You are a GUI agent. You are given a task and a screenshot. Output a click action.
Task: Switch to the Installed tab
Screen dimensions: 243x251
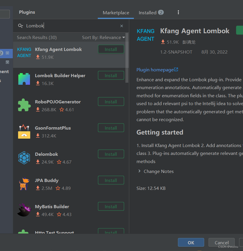pos(151,13)
